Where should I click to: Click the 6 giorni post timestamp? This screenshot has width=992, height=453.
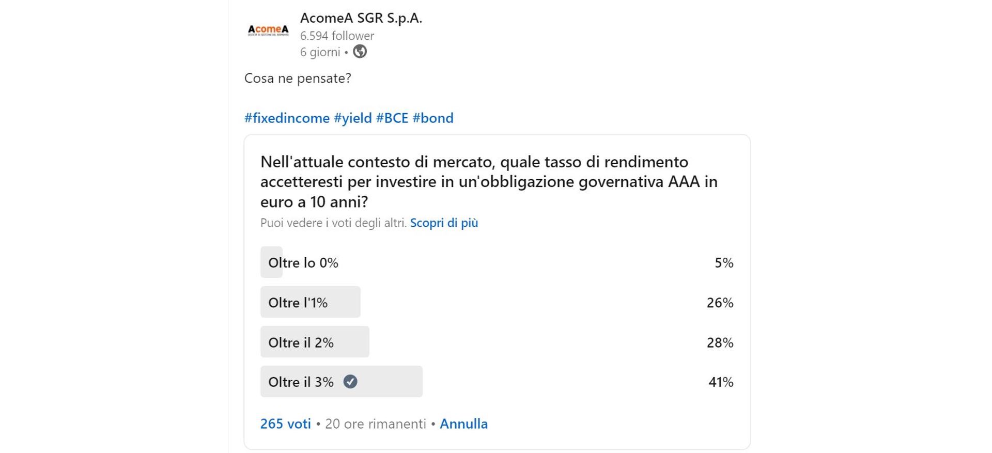pos(320,52)
